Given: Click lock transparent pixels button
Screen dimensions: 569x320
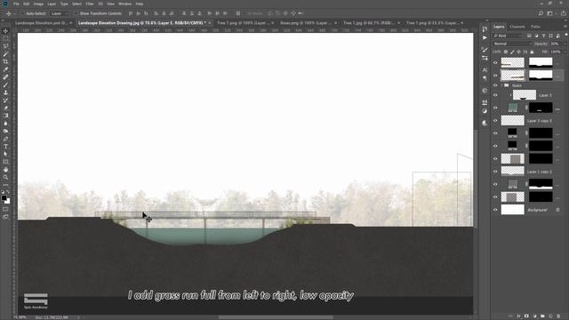Looking at the screenshot, I should (506, 52).
